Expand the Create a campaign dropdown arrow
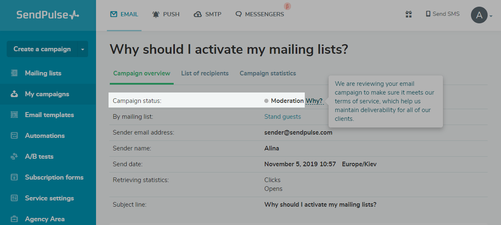The height and width of the screenshot is (225, 501). [83, 49]
